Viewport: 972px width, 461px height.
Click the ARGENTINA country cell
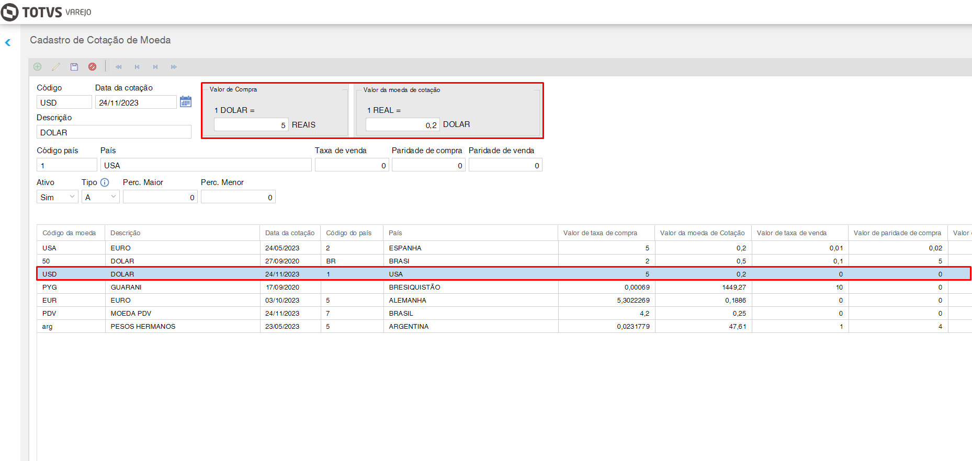pos(471,326)
